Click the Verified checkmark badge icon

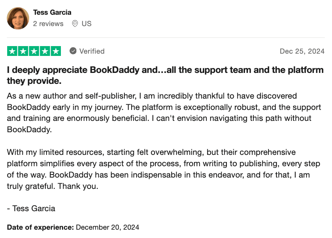tap(73, 51)
